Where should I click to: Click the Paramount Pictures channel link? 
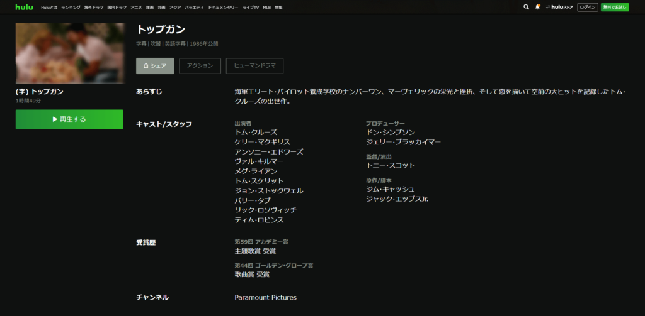click(266, 298)
